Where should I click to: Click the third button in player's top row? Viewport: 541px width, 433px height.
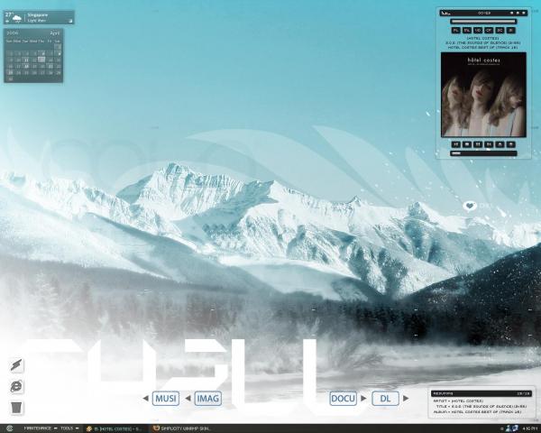[478, 31]
